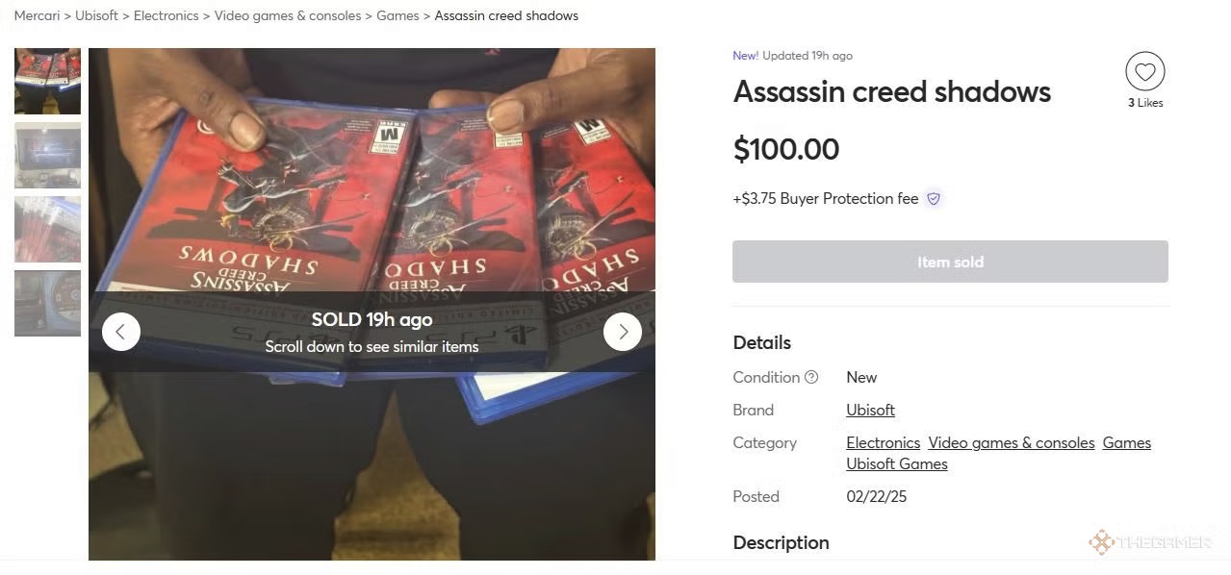Select the fourth thumbnail showing a disc
This screenshot has height=575, width=1231.
(x=47, y=303)
